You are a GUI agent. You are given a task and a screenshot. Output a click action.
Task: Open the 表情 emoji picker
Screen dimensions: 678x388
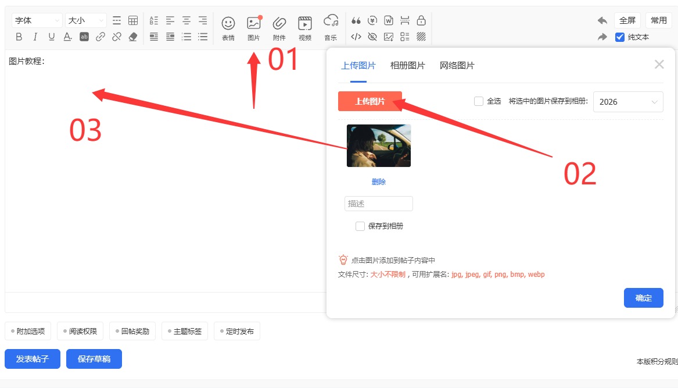[228, 28]
